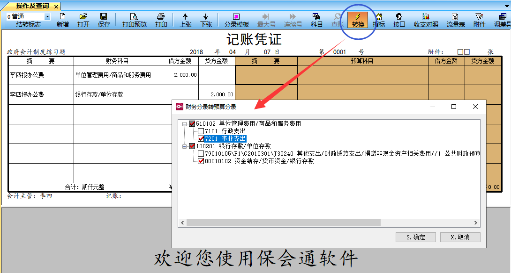
Task: Open a voucher with 打开 icon
Action: (83, 20)
